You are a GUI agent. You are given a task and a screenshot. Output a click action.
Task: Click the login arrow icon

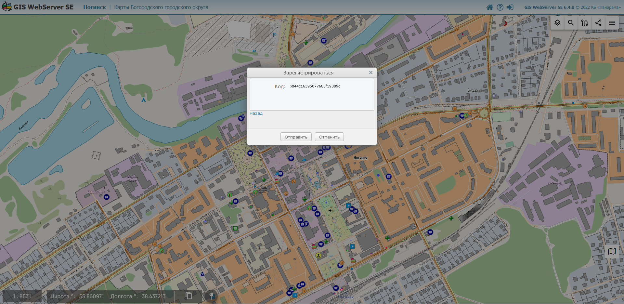[510, 7]
